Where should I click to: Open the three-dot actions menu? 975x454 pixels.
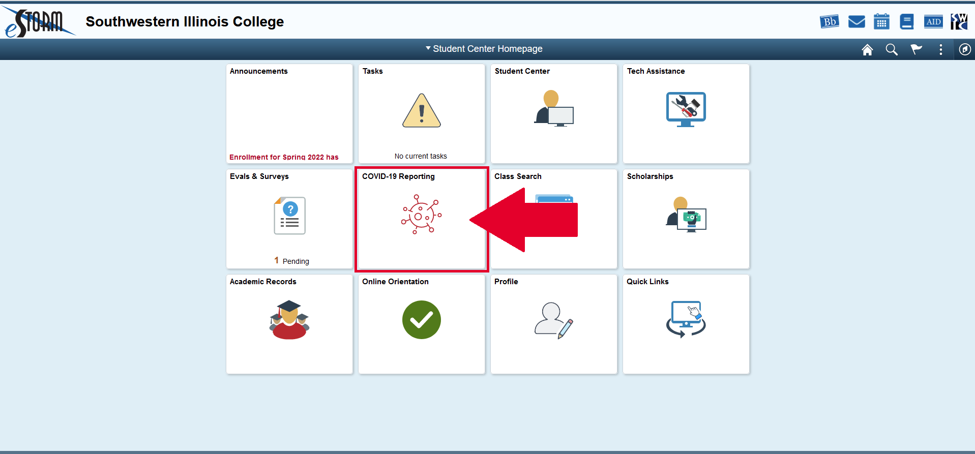(940, 49)
